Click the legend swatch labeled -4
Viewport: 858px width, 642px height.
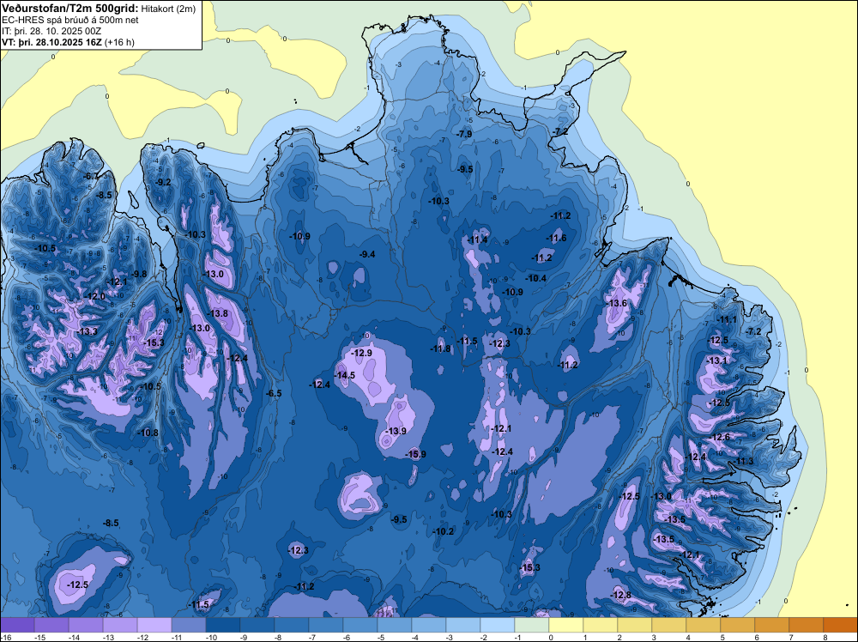coord(428,625)
